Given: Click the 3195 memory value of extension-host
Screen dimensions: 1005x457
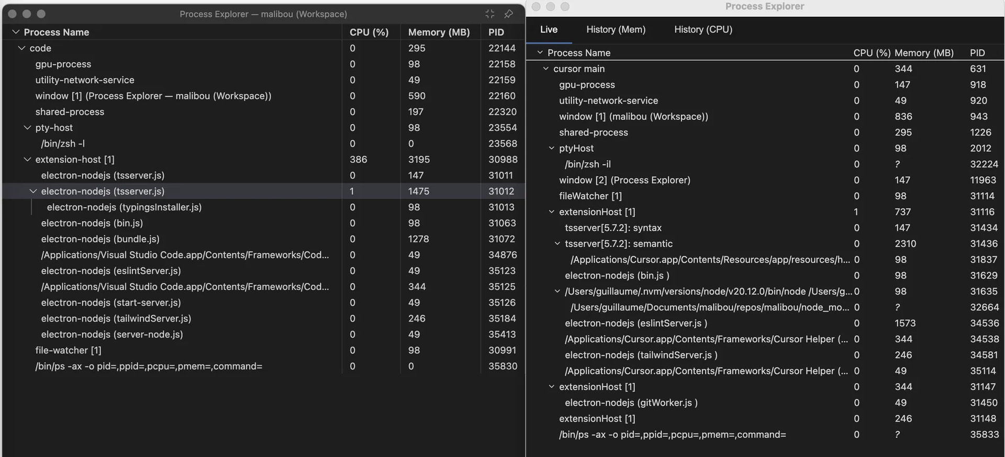Looking at the screenshot, I should [419, 160].
